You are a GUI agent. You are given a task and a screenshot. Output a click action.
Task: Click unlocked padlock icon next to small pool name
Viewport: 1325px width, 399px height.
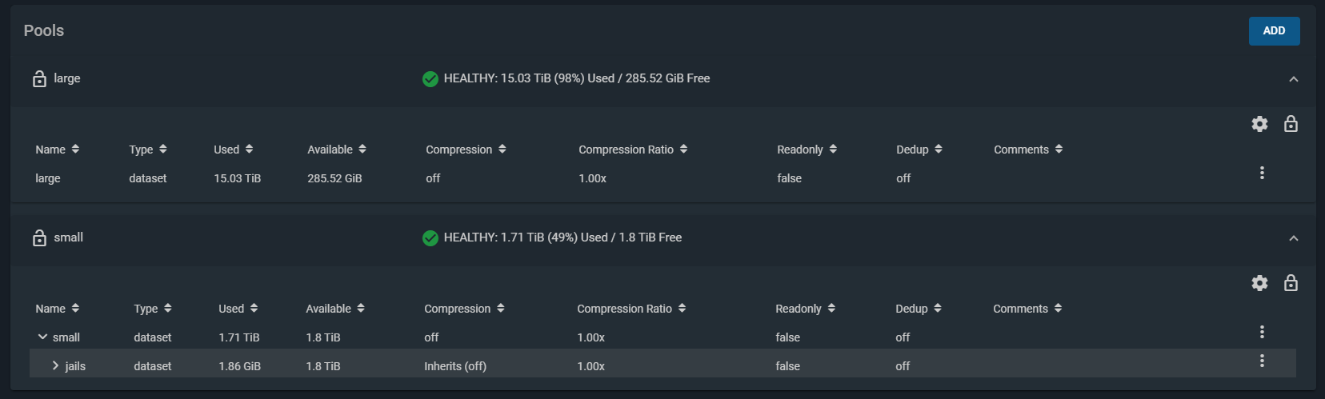tap(39, 237)
